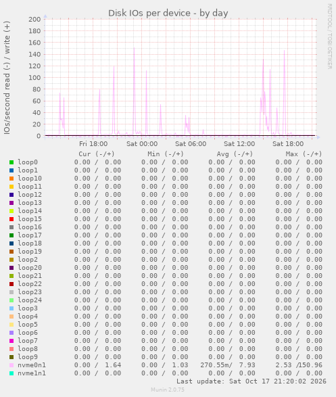Screen dimensions: 336x397
Task: Click the y-axis label 'IOs/second read (-) / write (+)'
Action: [7, 78]
